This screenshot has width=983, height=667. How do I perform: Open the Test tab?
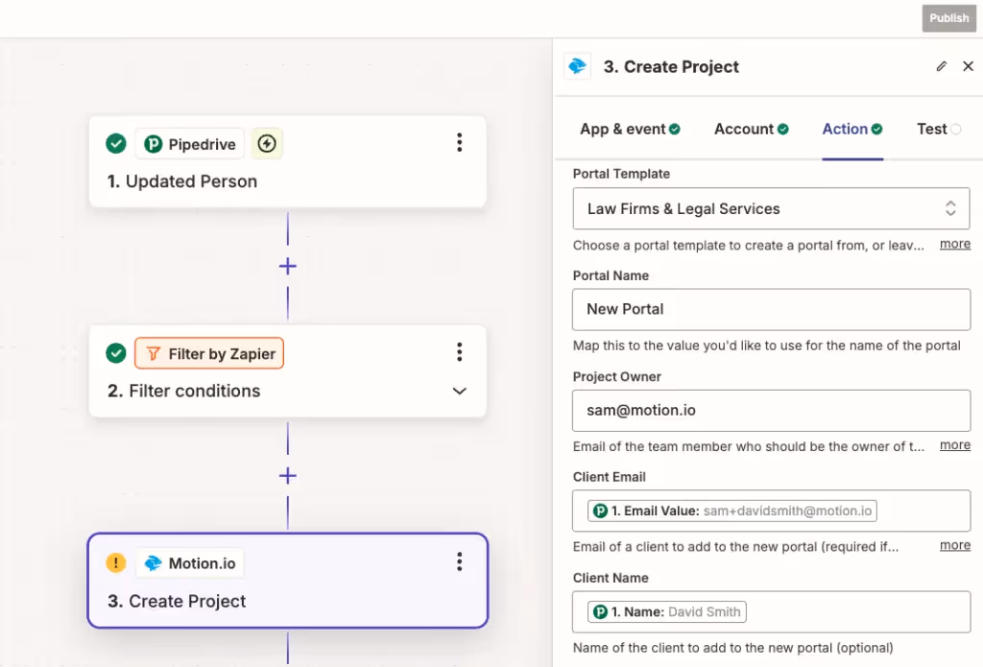[x=939, y=130]
